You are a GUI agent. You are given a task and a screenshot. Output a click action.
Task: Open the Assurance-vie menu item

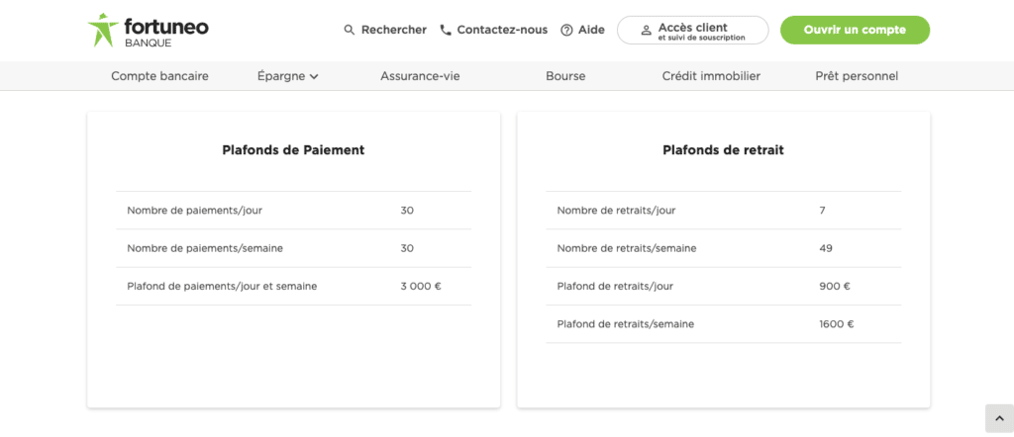coord(420,76)
